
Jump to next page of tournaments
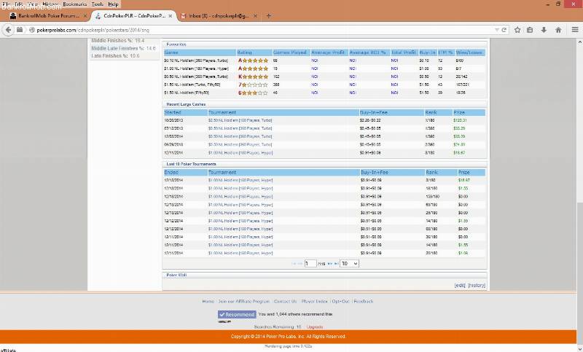330,264
